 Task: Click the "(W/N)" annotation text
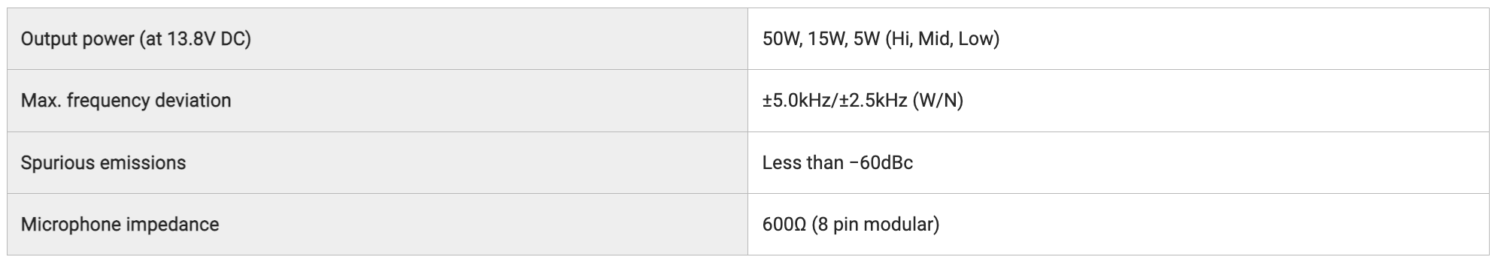click(x=939, y=101)
